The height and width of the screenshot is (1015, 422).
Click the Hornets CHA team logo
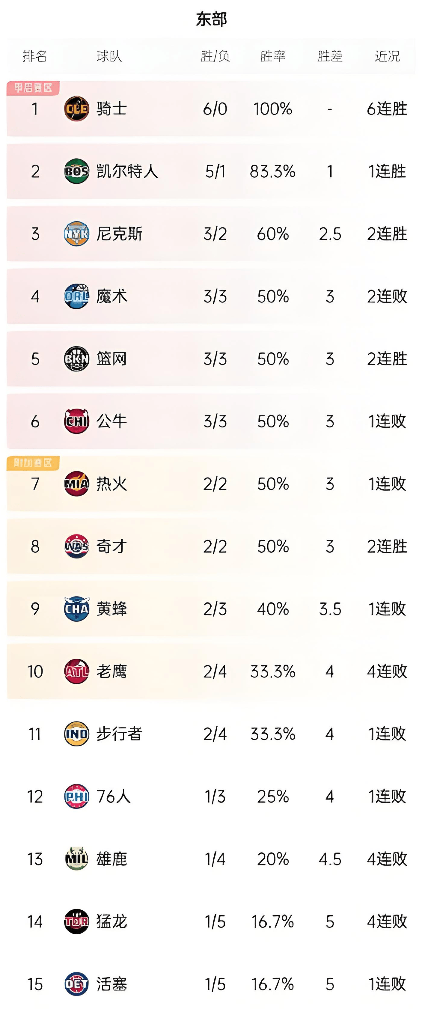coord(76,609)
